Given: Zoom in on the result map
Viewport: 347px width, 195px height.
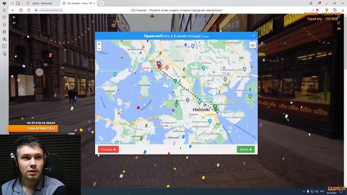Looking at the screenshot, I should coord(99,44).
